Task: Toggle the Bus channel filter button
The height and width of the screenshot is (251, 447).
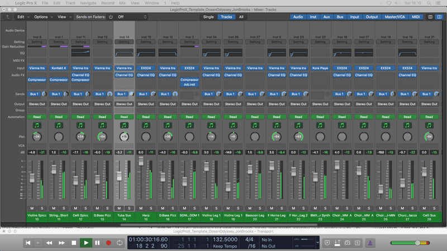Action: (x=340, y=17)
